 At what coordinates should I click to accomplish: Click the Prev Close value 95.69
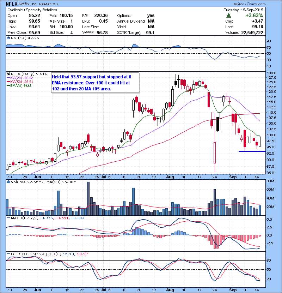(34, 32)
